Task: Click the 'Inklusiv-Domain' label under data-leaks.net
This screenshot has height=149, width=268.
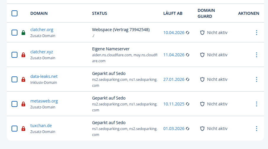Action: 43,83
